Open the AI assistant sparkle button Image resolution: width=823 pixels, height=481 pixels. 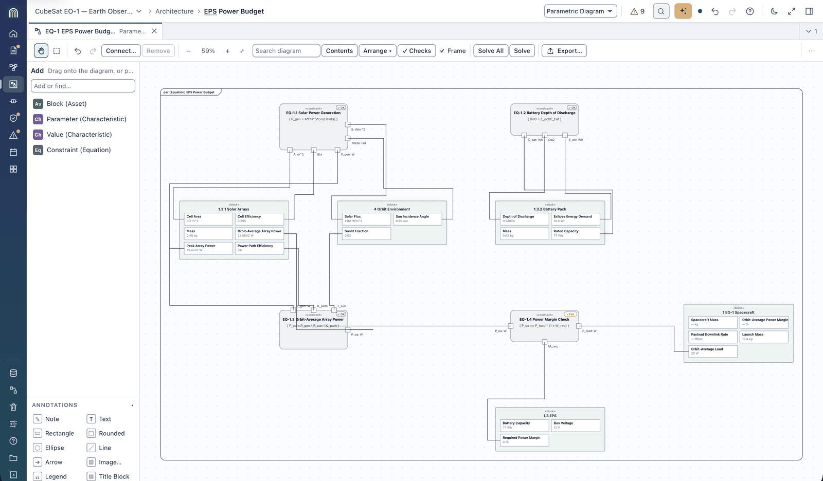coord(683,11)
